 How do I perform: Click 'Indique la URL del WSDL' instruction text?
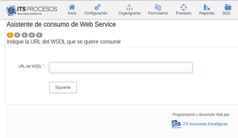pyautogui.click(x=64, y=41)
